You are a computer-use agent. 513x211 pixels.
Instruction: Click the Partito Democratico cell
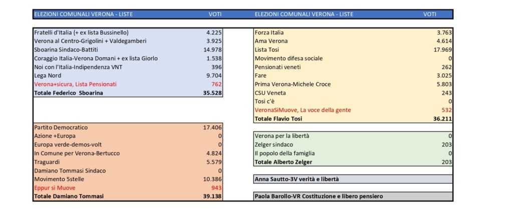click(61, 128)
